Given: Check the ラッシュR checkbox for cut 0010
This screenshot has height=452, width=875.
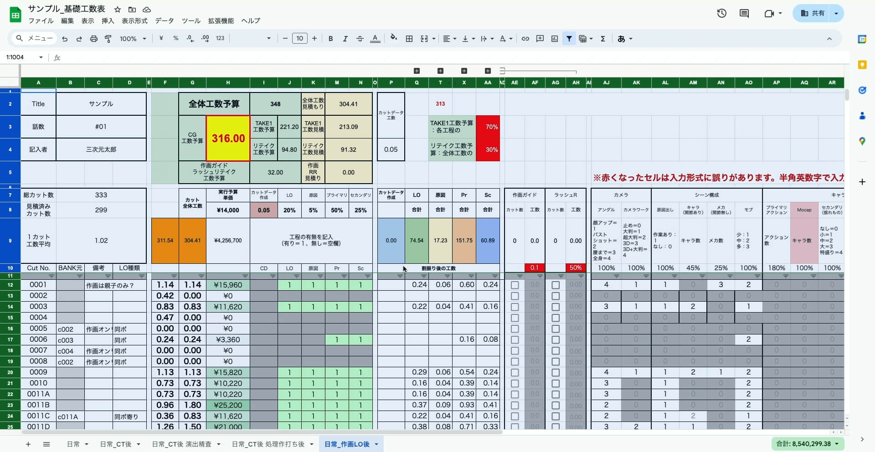Looking at the screenshot, I should [x=556, y=383].
